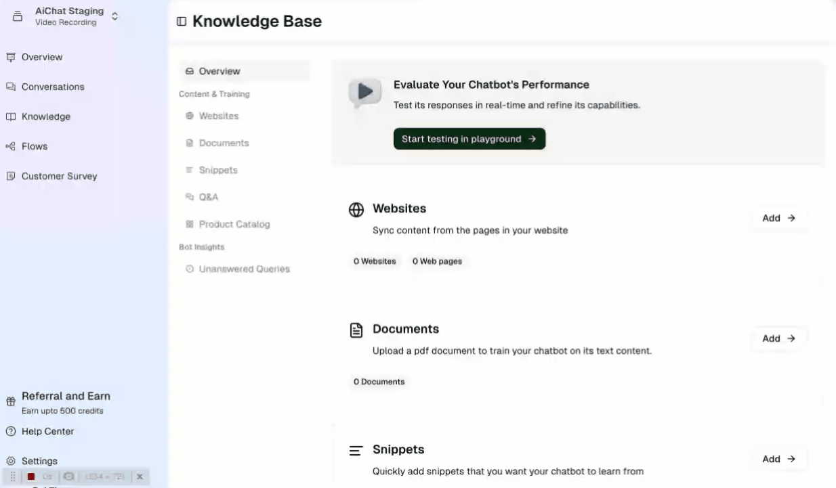Click the workspace bot icon beside AiChat Staging
The width and height of the screenshot is (836, 488).
point(18,17)
